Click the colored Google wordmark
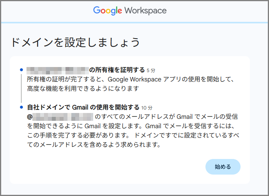This screenshot has width=269, height=196. pyautogui.click(x=108, y=11)
